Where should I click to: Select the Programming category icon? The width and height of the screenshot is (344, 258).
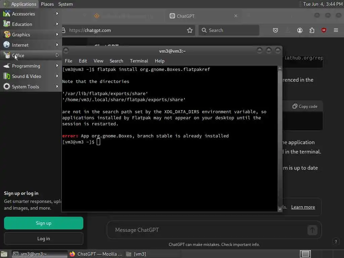[x=7, y=66]
